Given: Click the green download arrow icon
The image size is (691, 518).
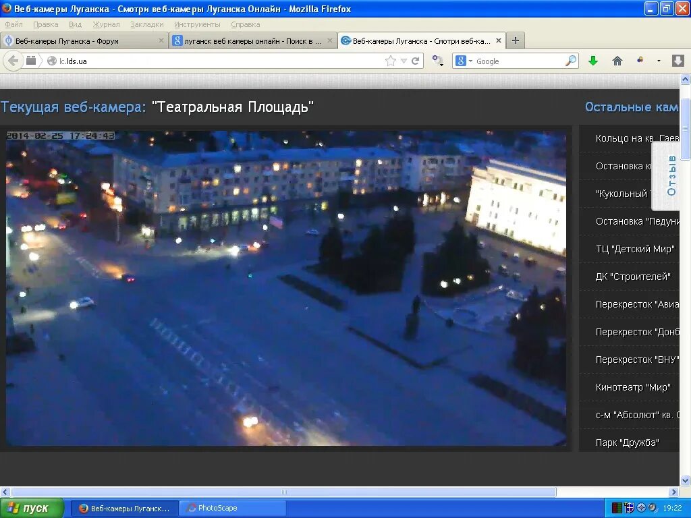Looking at the screenshot, I should [593, 61].
